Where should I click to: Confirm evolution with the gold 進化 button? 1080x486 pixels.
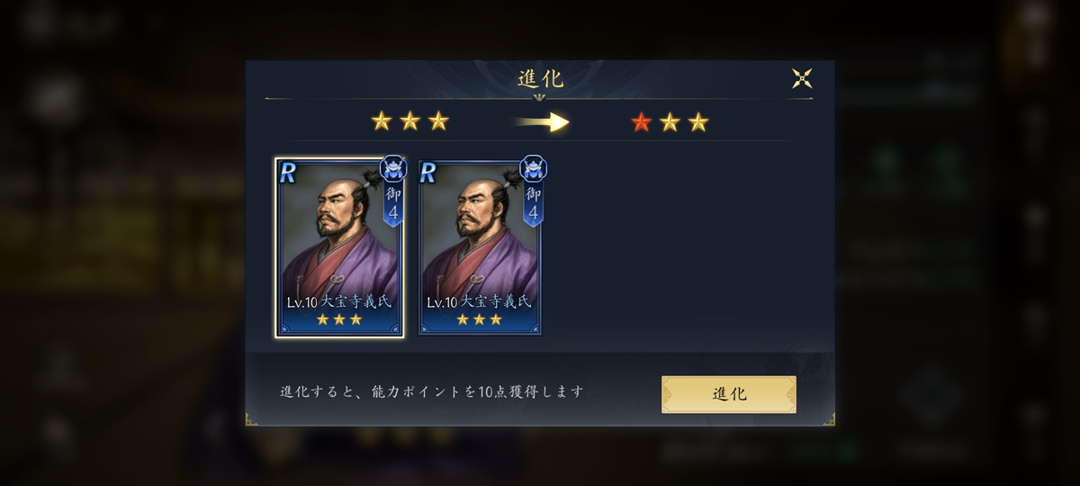tap(729, 394)
